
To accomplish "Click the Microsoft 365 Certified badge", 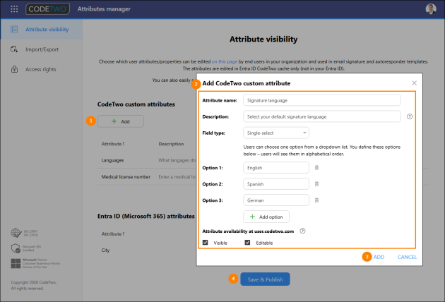I will [x=26, y=248].
